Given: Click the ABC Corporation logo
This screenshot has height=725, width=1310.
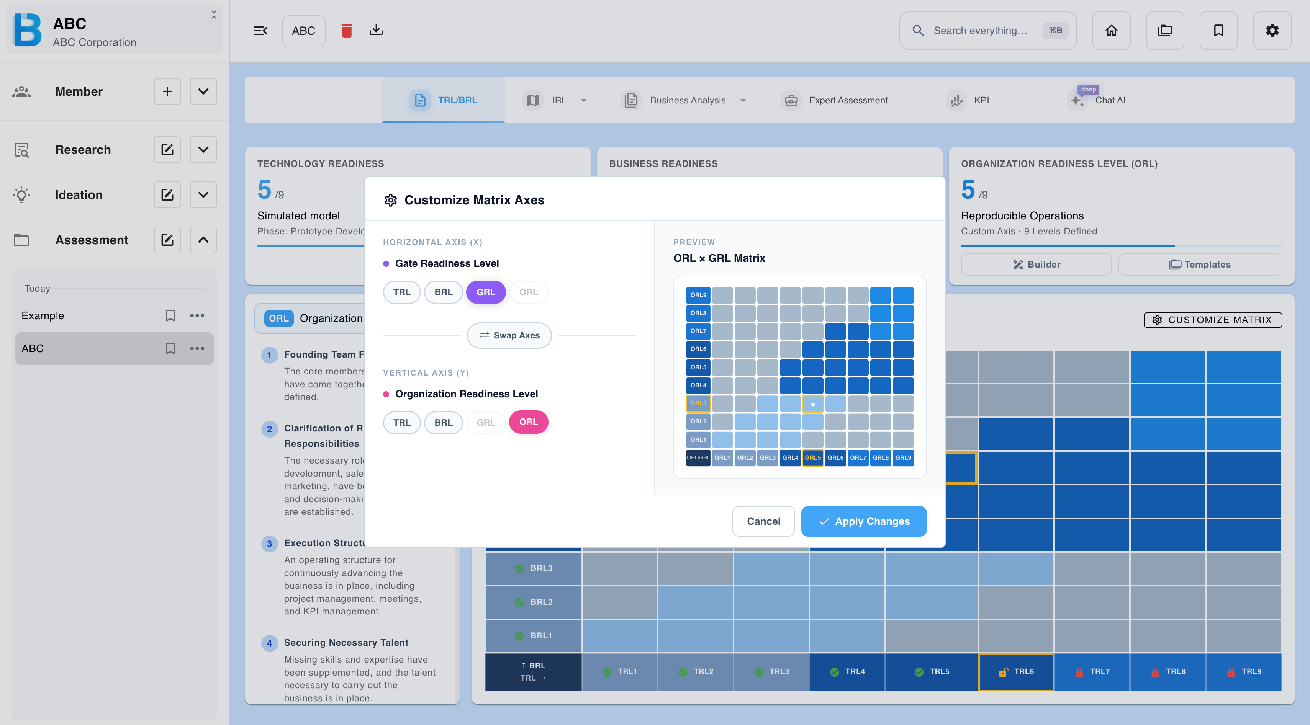Looking at the screenshot, I should tap(28, 30).
